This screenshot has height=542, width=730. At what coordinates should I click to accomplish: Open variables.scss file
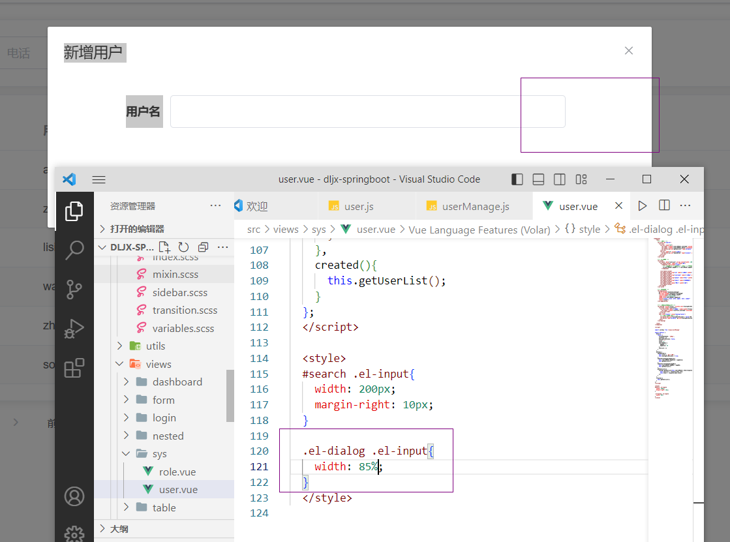pyautogui.click(x=183, y=328)
